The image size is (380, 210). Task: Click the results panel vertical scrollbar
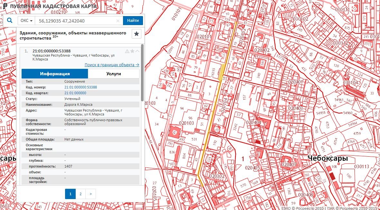[142, 73]
